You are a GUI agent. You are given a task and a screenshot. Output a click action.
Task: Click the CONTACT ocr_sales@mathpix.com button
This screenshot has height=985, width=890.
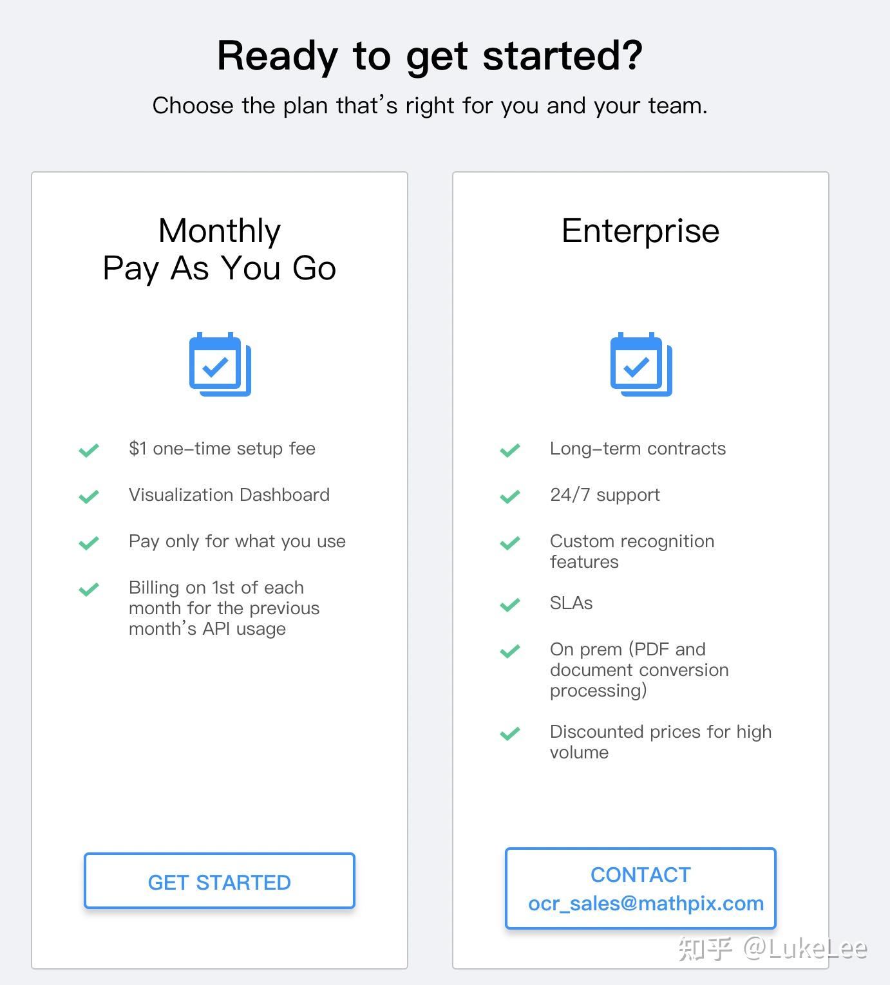click(x=641, y=888)
